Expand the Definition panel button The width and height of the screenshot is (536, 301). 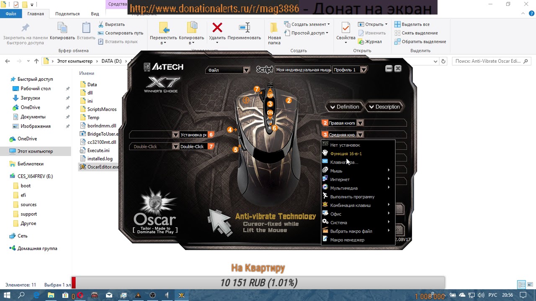tap(344, 107)
